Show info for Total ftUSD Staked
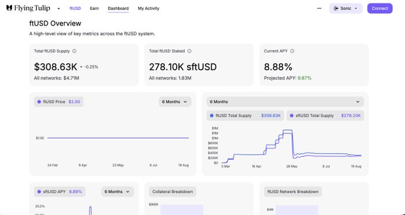Screen dimensions: 405x215 [189, 51]
